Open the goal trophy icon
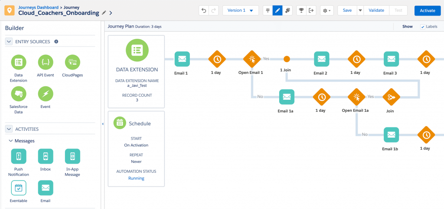This screenshot has width=444, height=209. [x=301, y=10]
